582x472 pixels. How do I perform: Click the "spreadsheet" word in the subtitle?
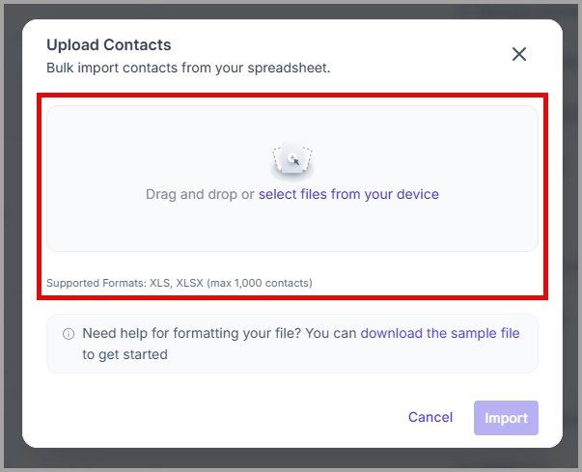(289, 68)
